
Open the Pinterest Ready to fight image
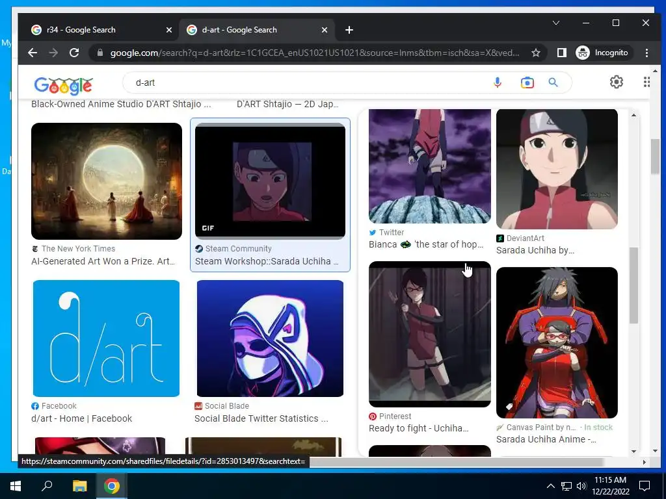click(x=430, y=334)
